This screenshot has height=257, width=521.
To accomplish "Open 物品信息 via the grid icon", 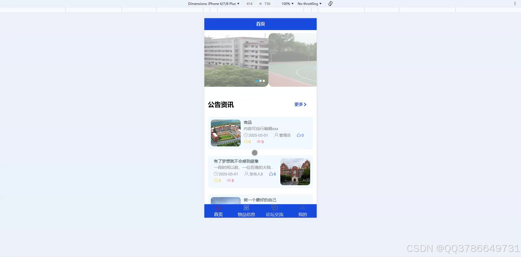I will [246, 207].
